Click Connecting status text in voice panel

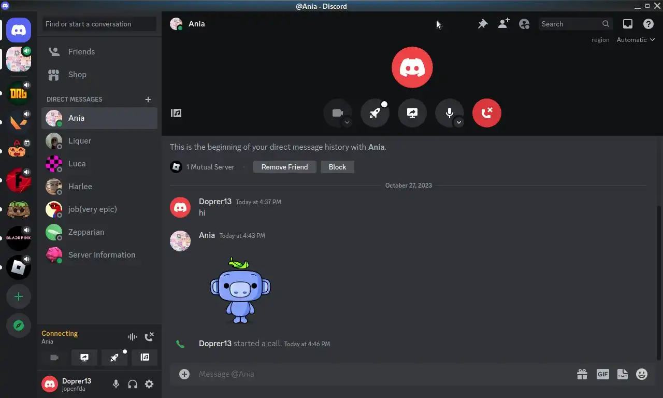[x=60, y=333]
